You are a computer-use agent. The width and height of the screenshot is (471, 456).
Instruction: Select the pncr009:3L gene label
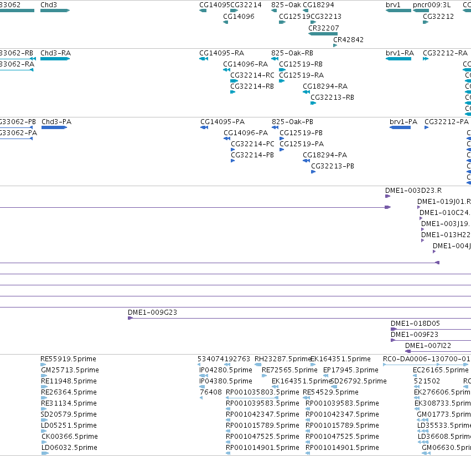point(432,5)
